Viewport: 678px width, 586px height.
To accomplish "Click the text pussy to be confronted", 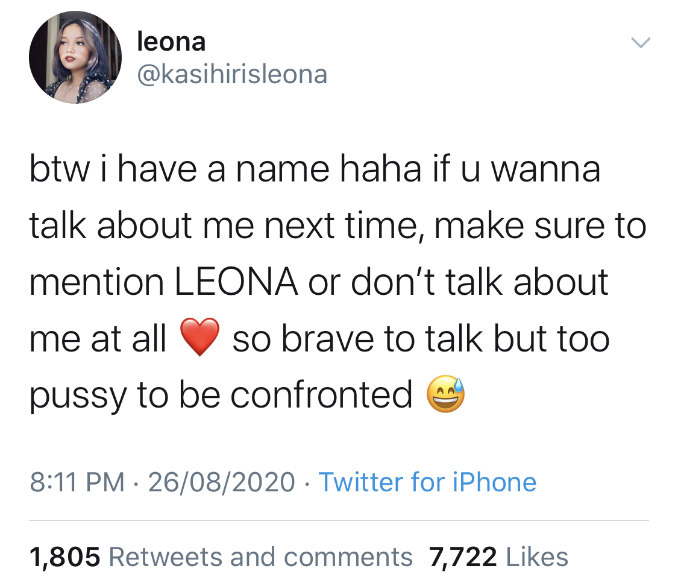I will click(221, 394).
